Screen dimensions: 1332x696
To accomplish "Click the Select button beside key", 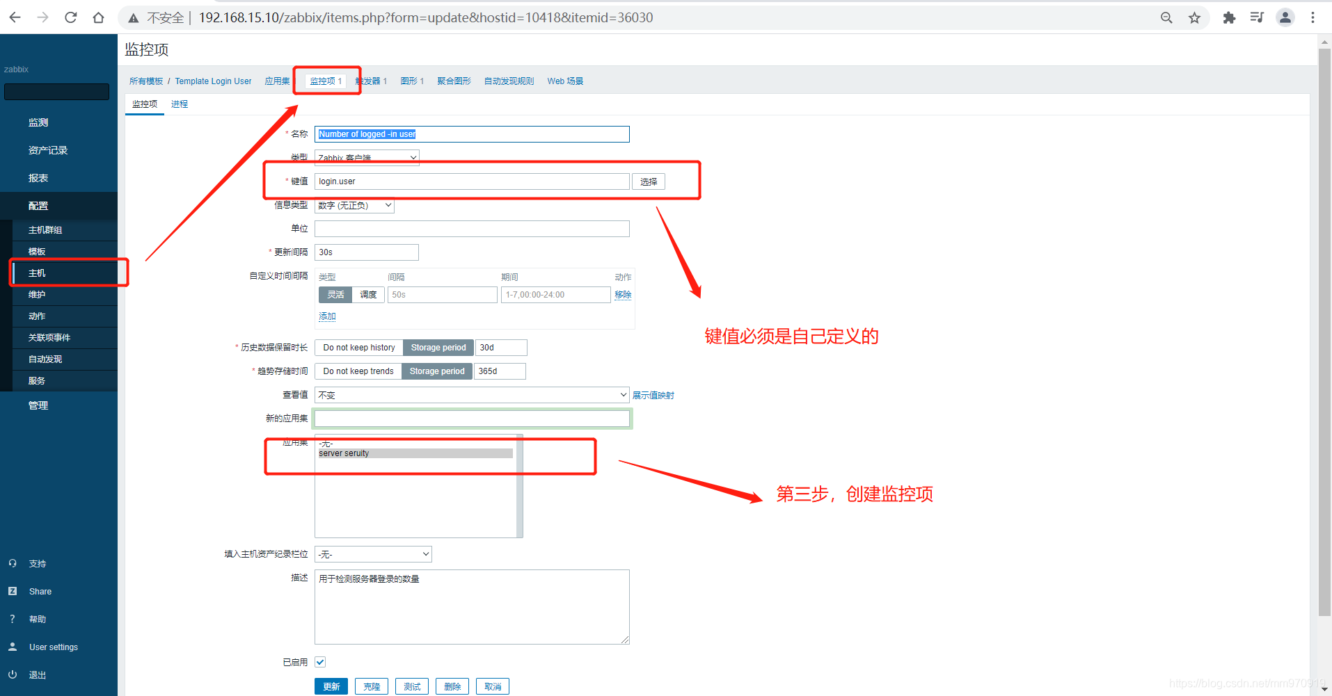I will click(x=649, y=181).
